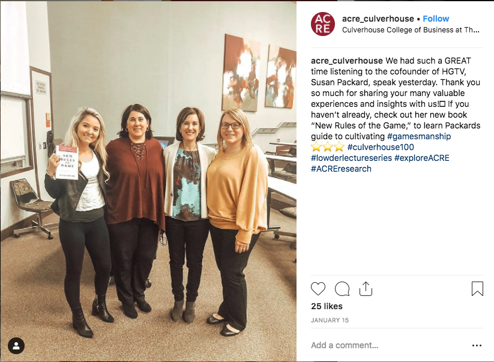The image size is (494, 362).
Task: Save post with the bookmark icon
Action: 477,289
